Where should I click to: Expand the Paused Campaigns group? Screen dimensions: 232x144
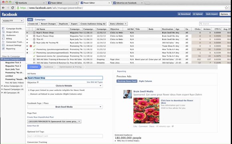(2, 89)
